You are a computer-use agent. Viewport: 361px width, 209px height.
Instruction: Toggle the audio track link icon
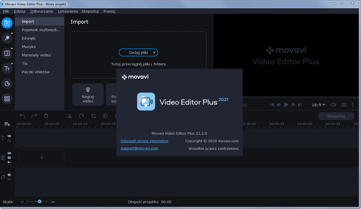click(x=9, y=179)
